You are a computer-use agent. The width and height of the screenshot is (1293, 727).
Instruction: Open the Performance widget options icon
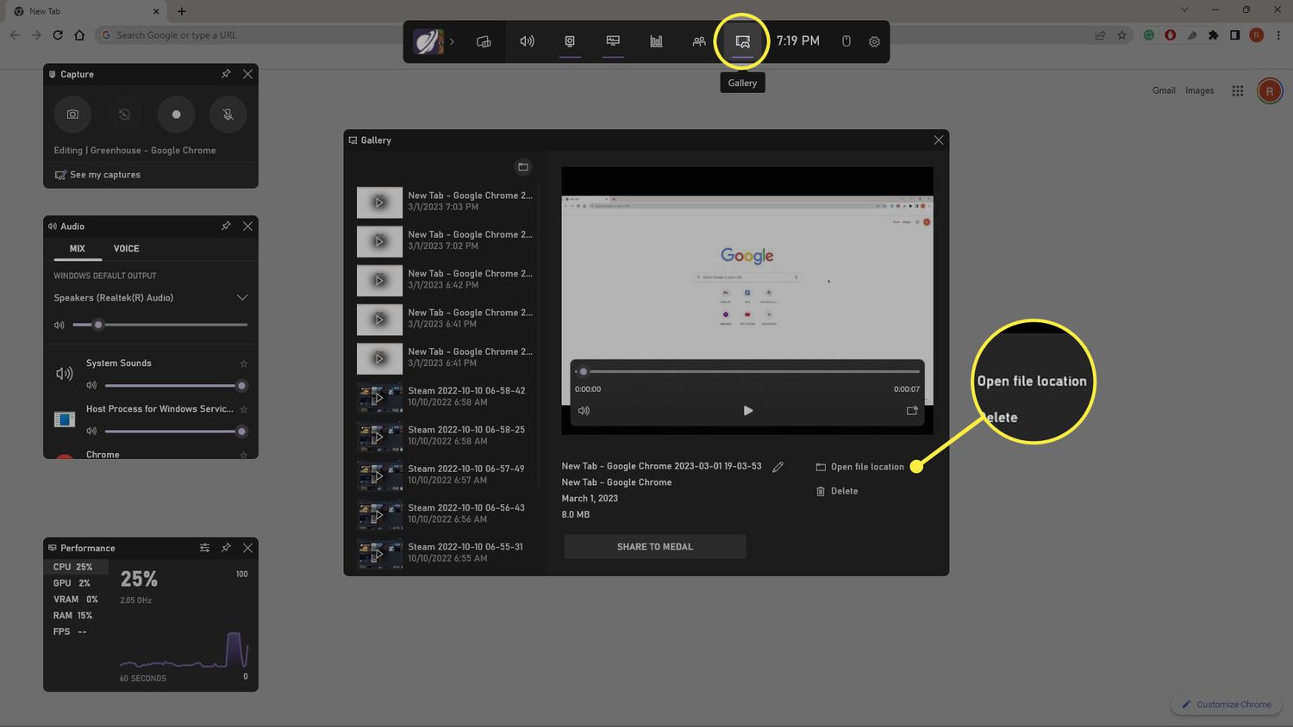(x=204, y=548)
